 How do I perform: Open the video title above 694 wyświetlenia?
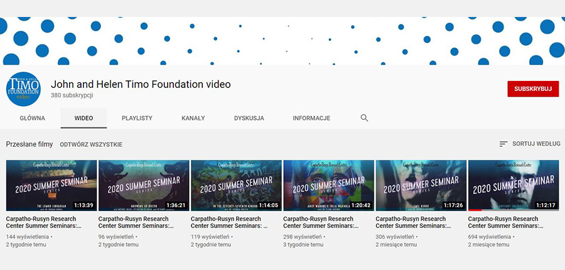[506, 222]
